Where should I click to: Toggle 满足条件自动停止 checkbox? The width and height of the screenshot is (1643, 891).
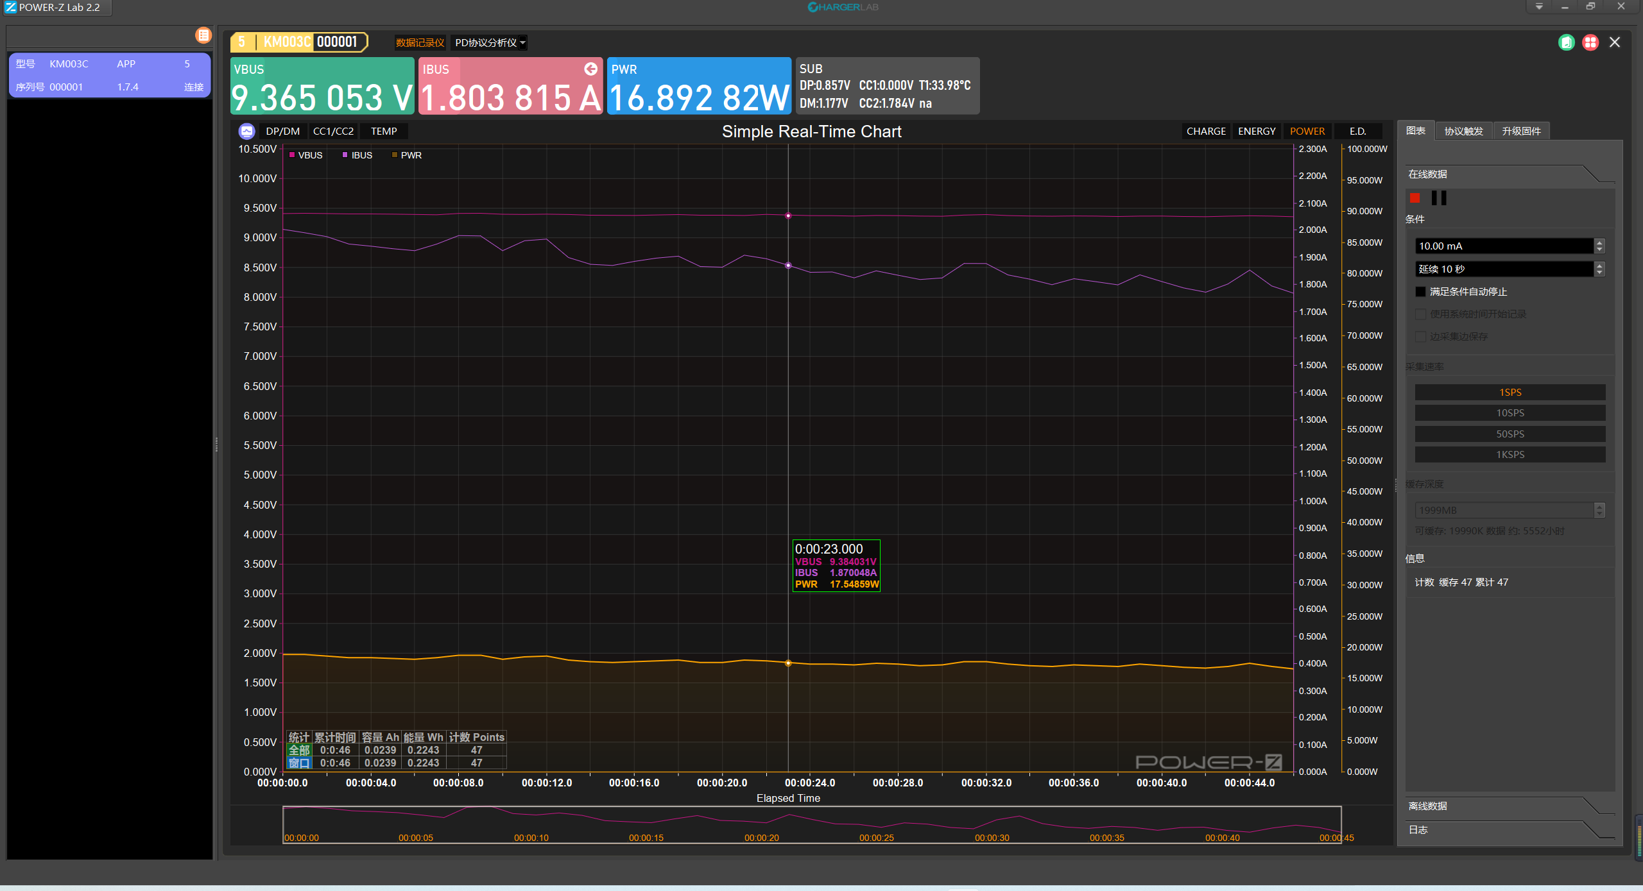1420,291
